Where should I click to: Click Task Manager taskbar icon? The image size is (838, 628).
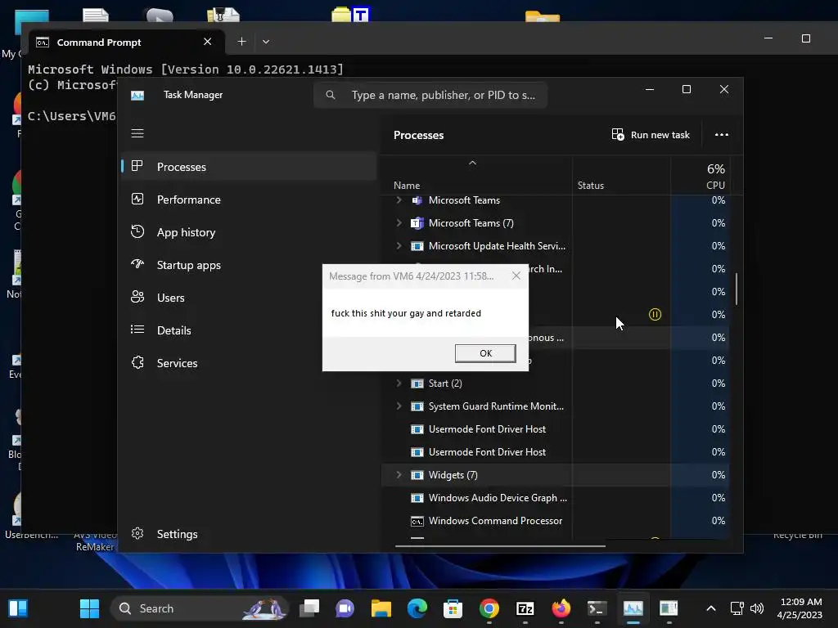pos(633,608)
